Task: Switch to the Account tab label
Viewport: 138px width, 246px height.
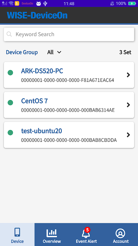Action: [121, 241]
